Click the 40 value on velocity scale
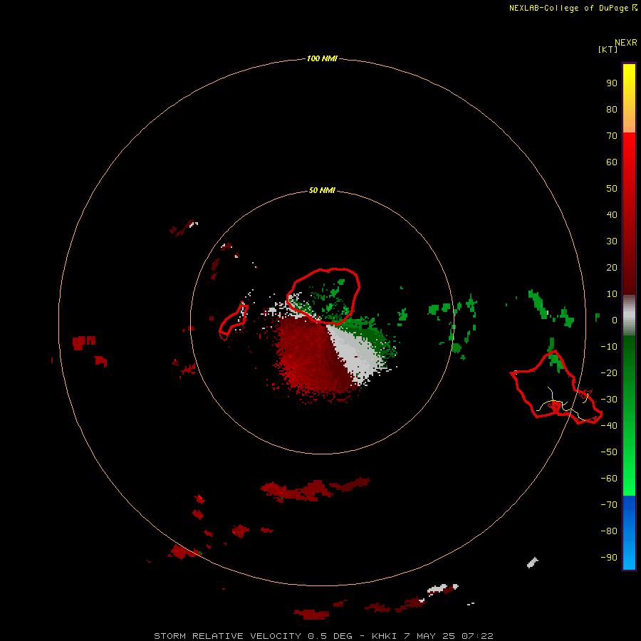 (x=612, y=215)
